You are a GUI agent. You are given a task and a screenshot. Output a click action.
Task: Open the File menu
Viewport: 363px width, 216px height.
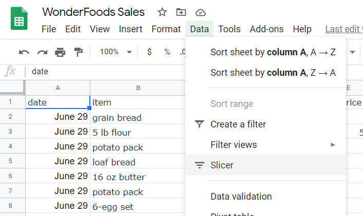49,29
